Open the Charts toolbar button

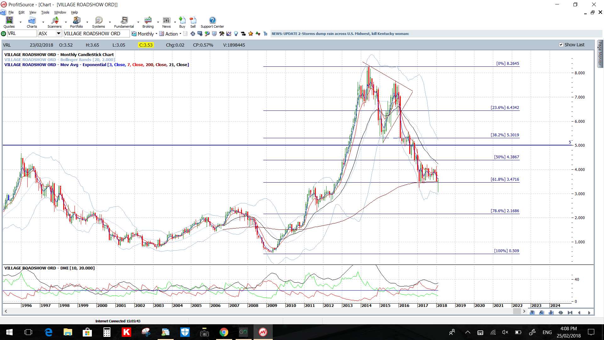point(32,22)
